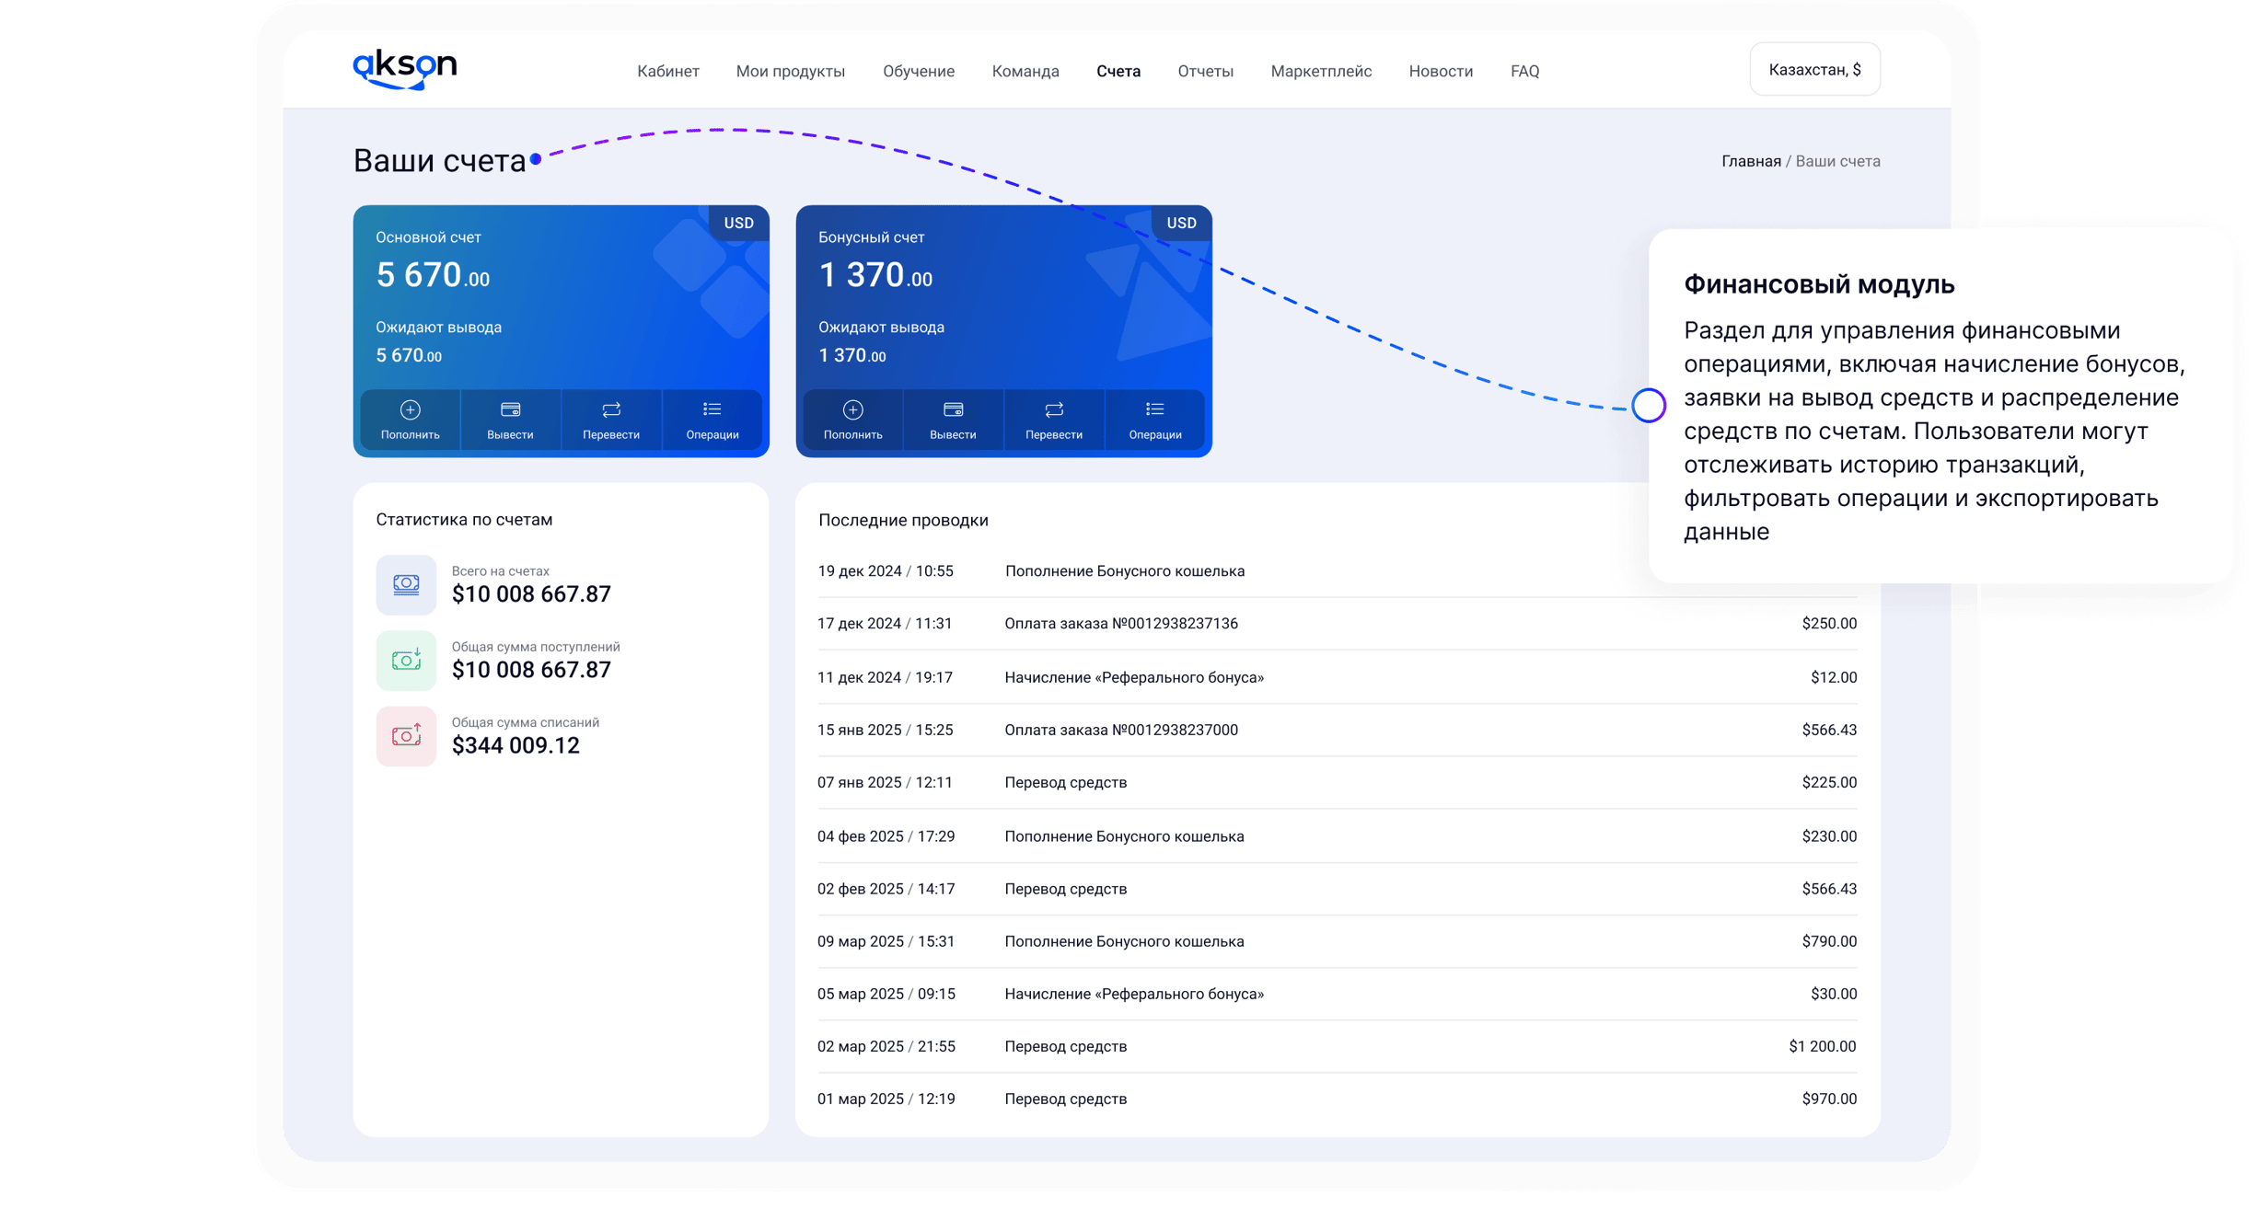The height and width of the screenshot is (1209, 2259).
Task: Click Пополнить icon on Бонусный счет card
Action: point(852,410)
